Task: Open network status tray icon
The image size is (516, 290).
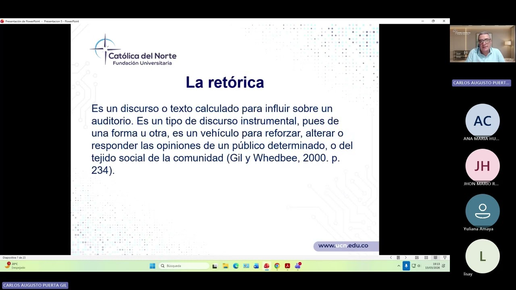Action: click(x=414, y=266)
